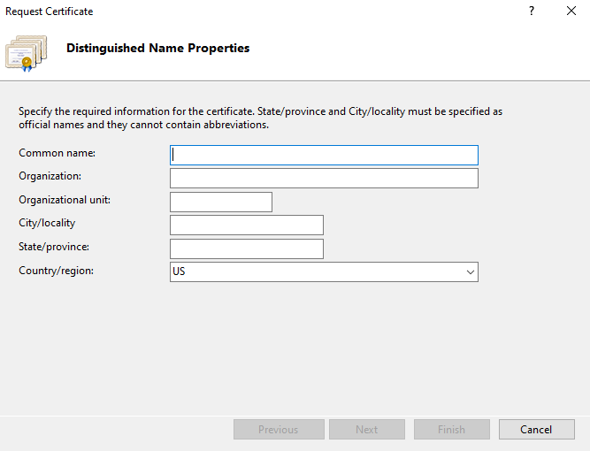Focus the State/province input field
The image size is (590, 451).
(246, 248)
